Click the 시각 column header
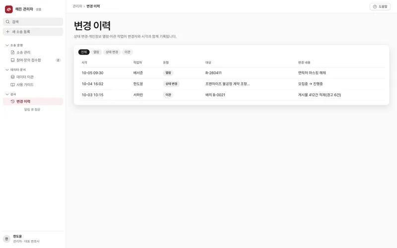Image resolution: width=397 pixels, height=248 pixels. [84, 62]
